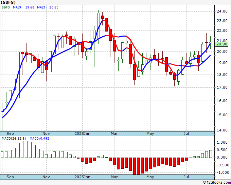Click the MA(9) legend label
Viewport: 231px width, 185px height.
tap(18, 7)
